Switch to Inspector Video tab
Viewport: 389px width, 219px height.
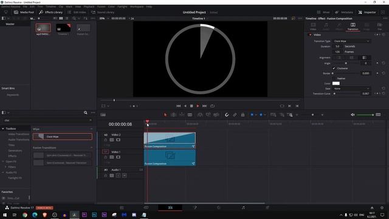[x=313, y=26]
